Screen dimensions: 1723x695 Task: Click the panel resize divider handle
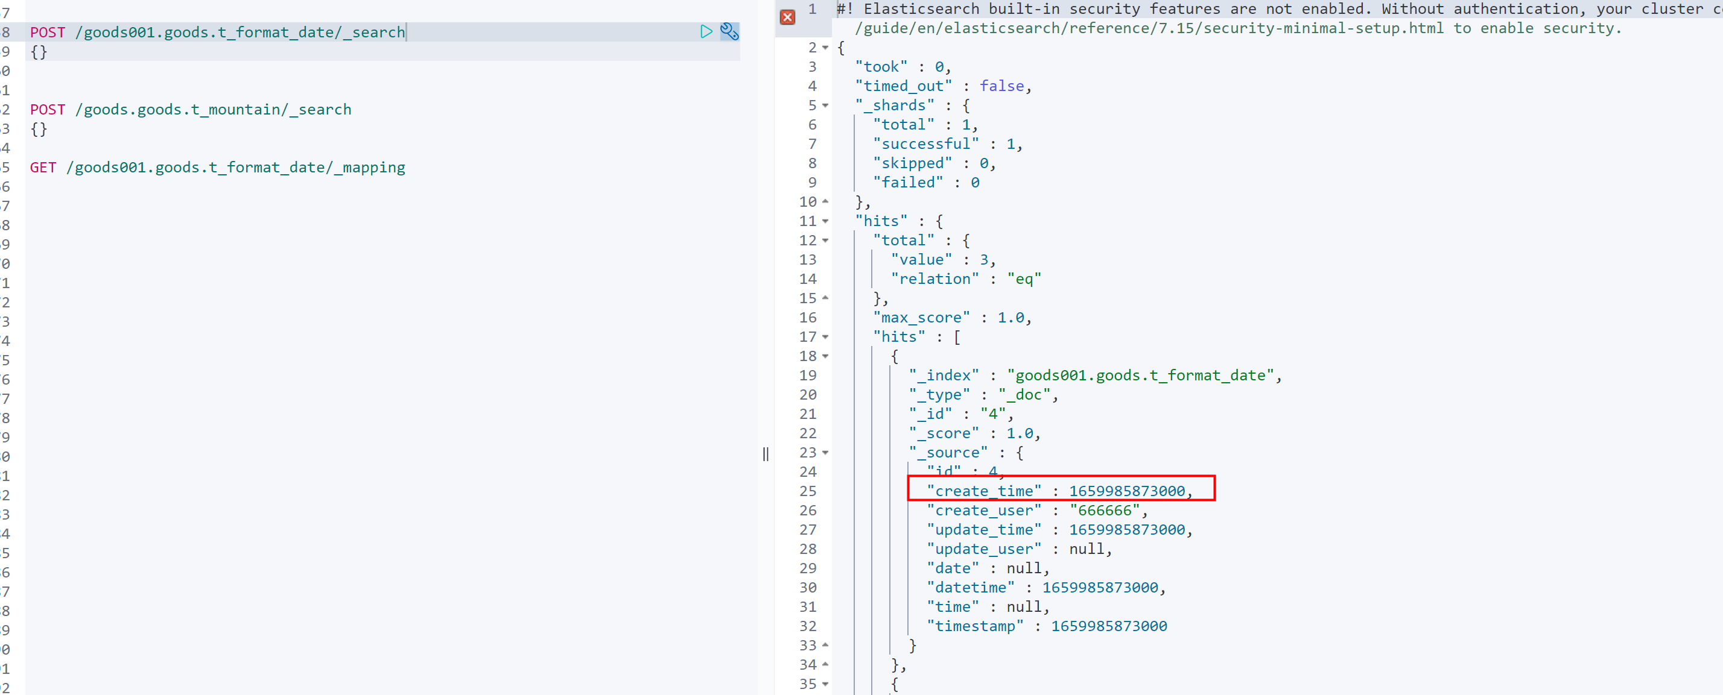tap(766, 454)
